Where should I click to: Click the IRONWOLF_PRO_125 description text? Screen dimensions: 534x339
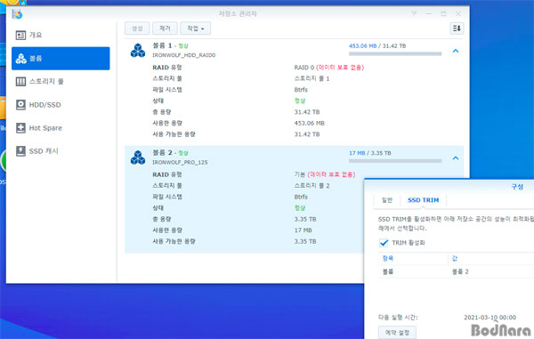[180, 162]
